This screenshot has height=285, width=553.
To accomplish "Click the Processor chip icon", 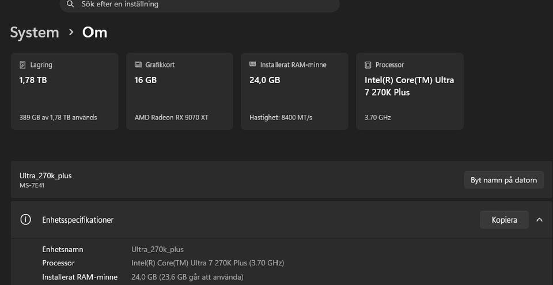I will 368,65.
